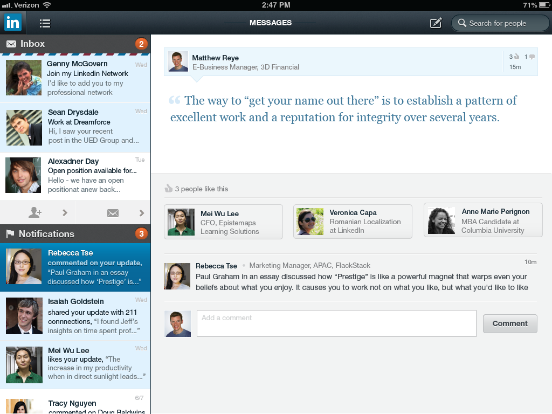
Task: Open the Inbox section header
Action: [x=75, y=44]
